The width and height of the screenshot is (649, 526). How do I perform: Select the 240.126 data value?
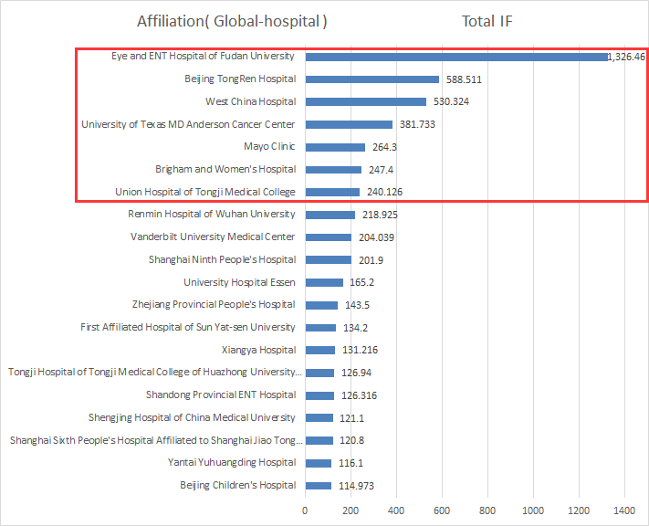[384, 192]
